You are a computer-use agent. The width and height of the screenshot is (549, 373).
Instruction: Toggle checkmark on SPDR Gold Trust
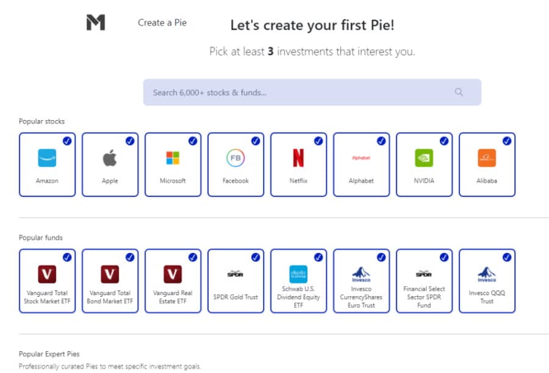pyautogui.click(x=256, y=257)
